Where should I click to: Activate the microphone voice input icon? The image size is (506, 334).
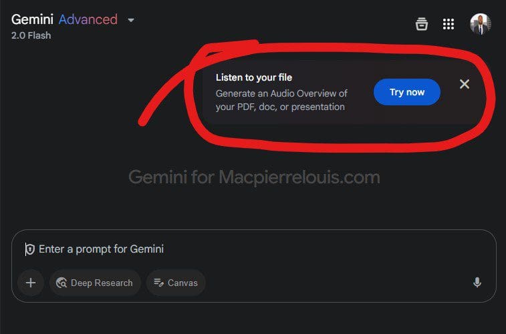click(477, 283)
